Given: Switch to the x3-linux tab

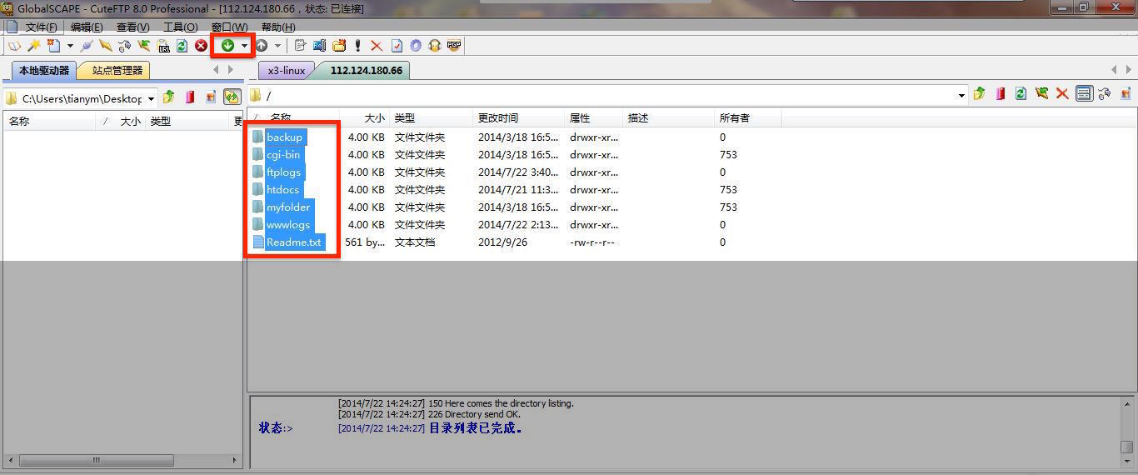Looking at the screenshot, I should (286, 71).
